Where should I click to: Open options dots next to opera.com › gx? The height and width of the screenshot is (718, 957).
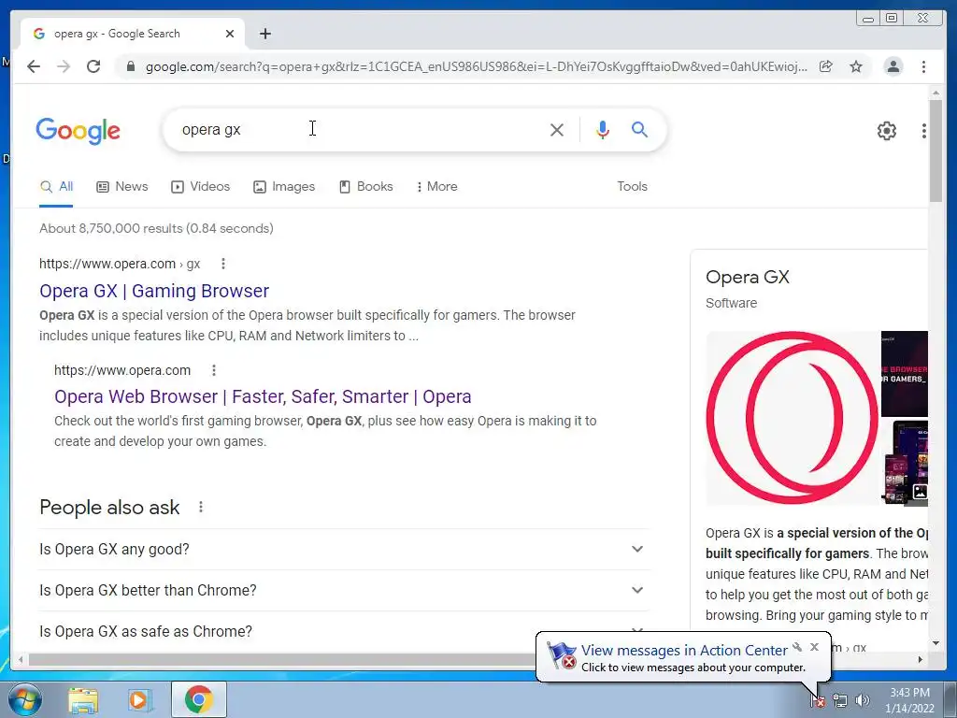(223, 264)
